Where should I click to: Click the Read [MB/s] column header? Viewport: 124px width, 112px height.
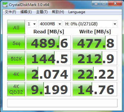pos(49,32)
